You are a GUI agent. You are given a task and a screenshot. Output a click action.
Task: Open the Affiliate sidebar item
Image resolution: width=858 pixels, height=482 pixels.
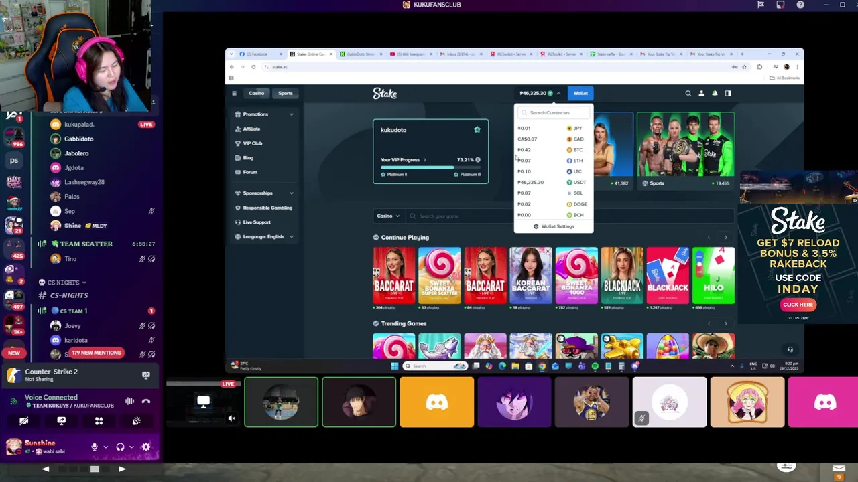coord(251,129)
